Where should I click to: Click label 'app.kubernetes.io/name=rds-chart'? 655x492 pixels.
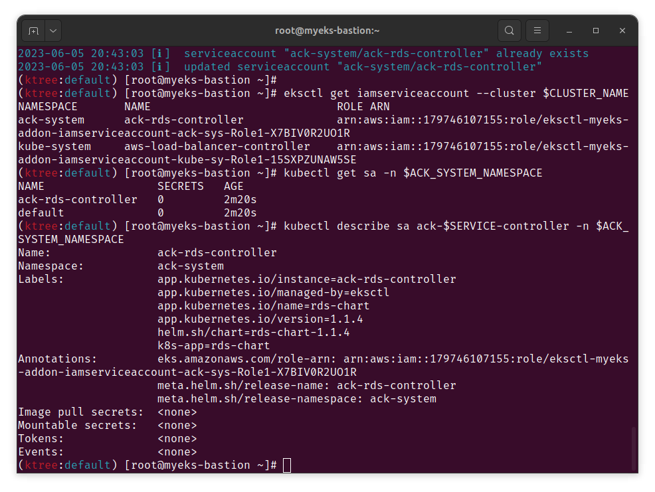point(263,305)
